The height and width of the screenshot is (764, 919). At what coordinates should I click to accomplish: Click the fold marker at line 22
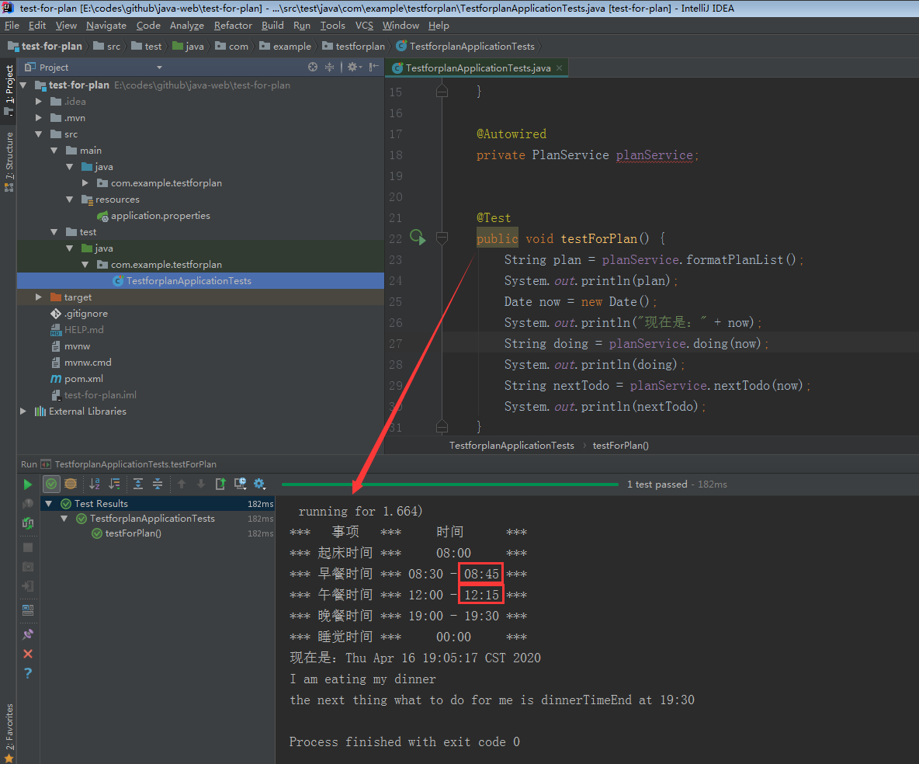[x=442, y=238]
